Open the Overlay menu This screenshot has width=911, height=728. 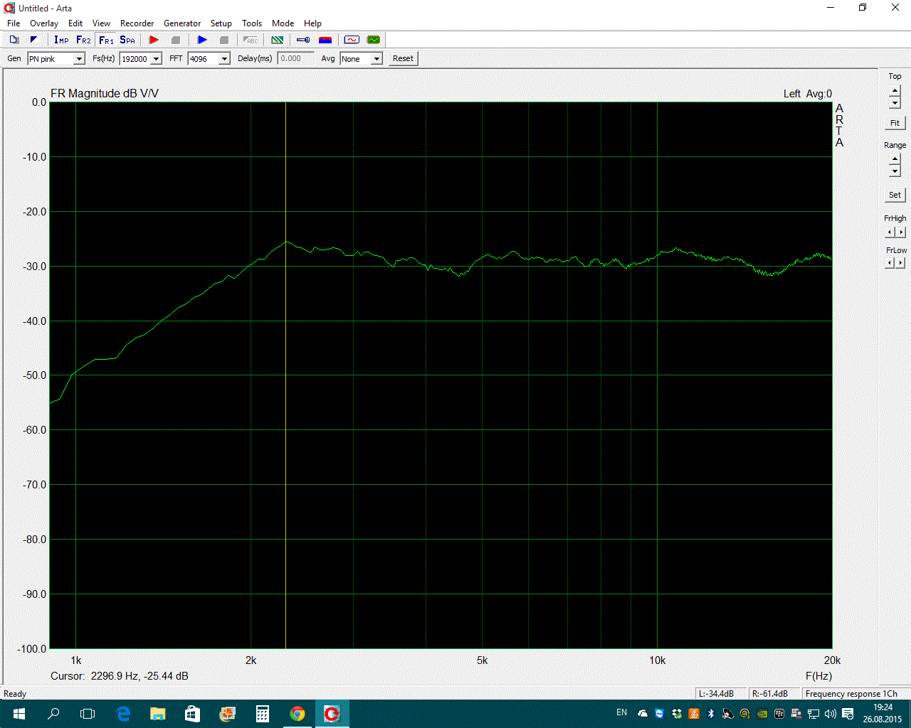click(44, 23)
